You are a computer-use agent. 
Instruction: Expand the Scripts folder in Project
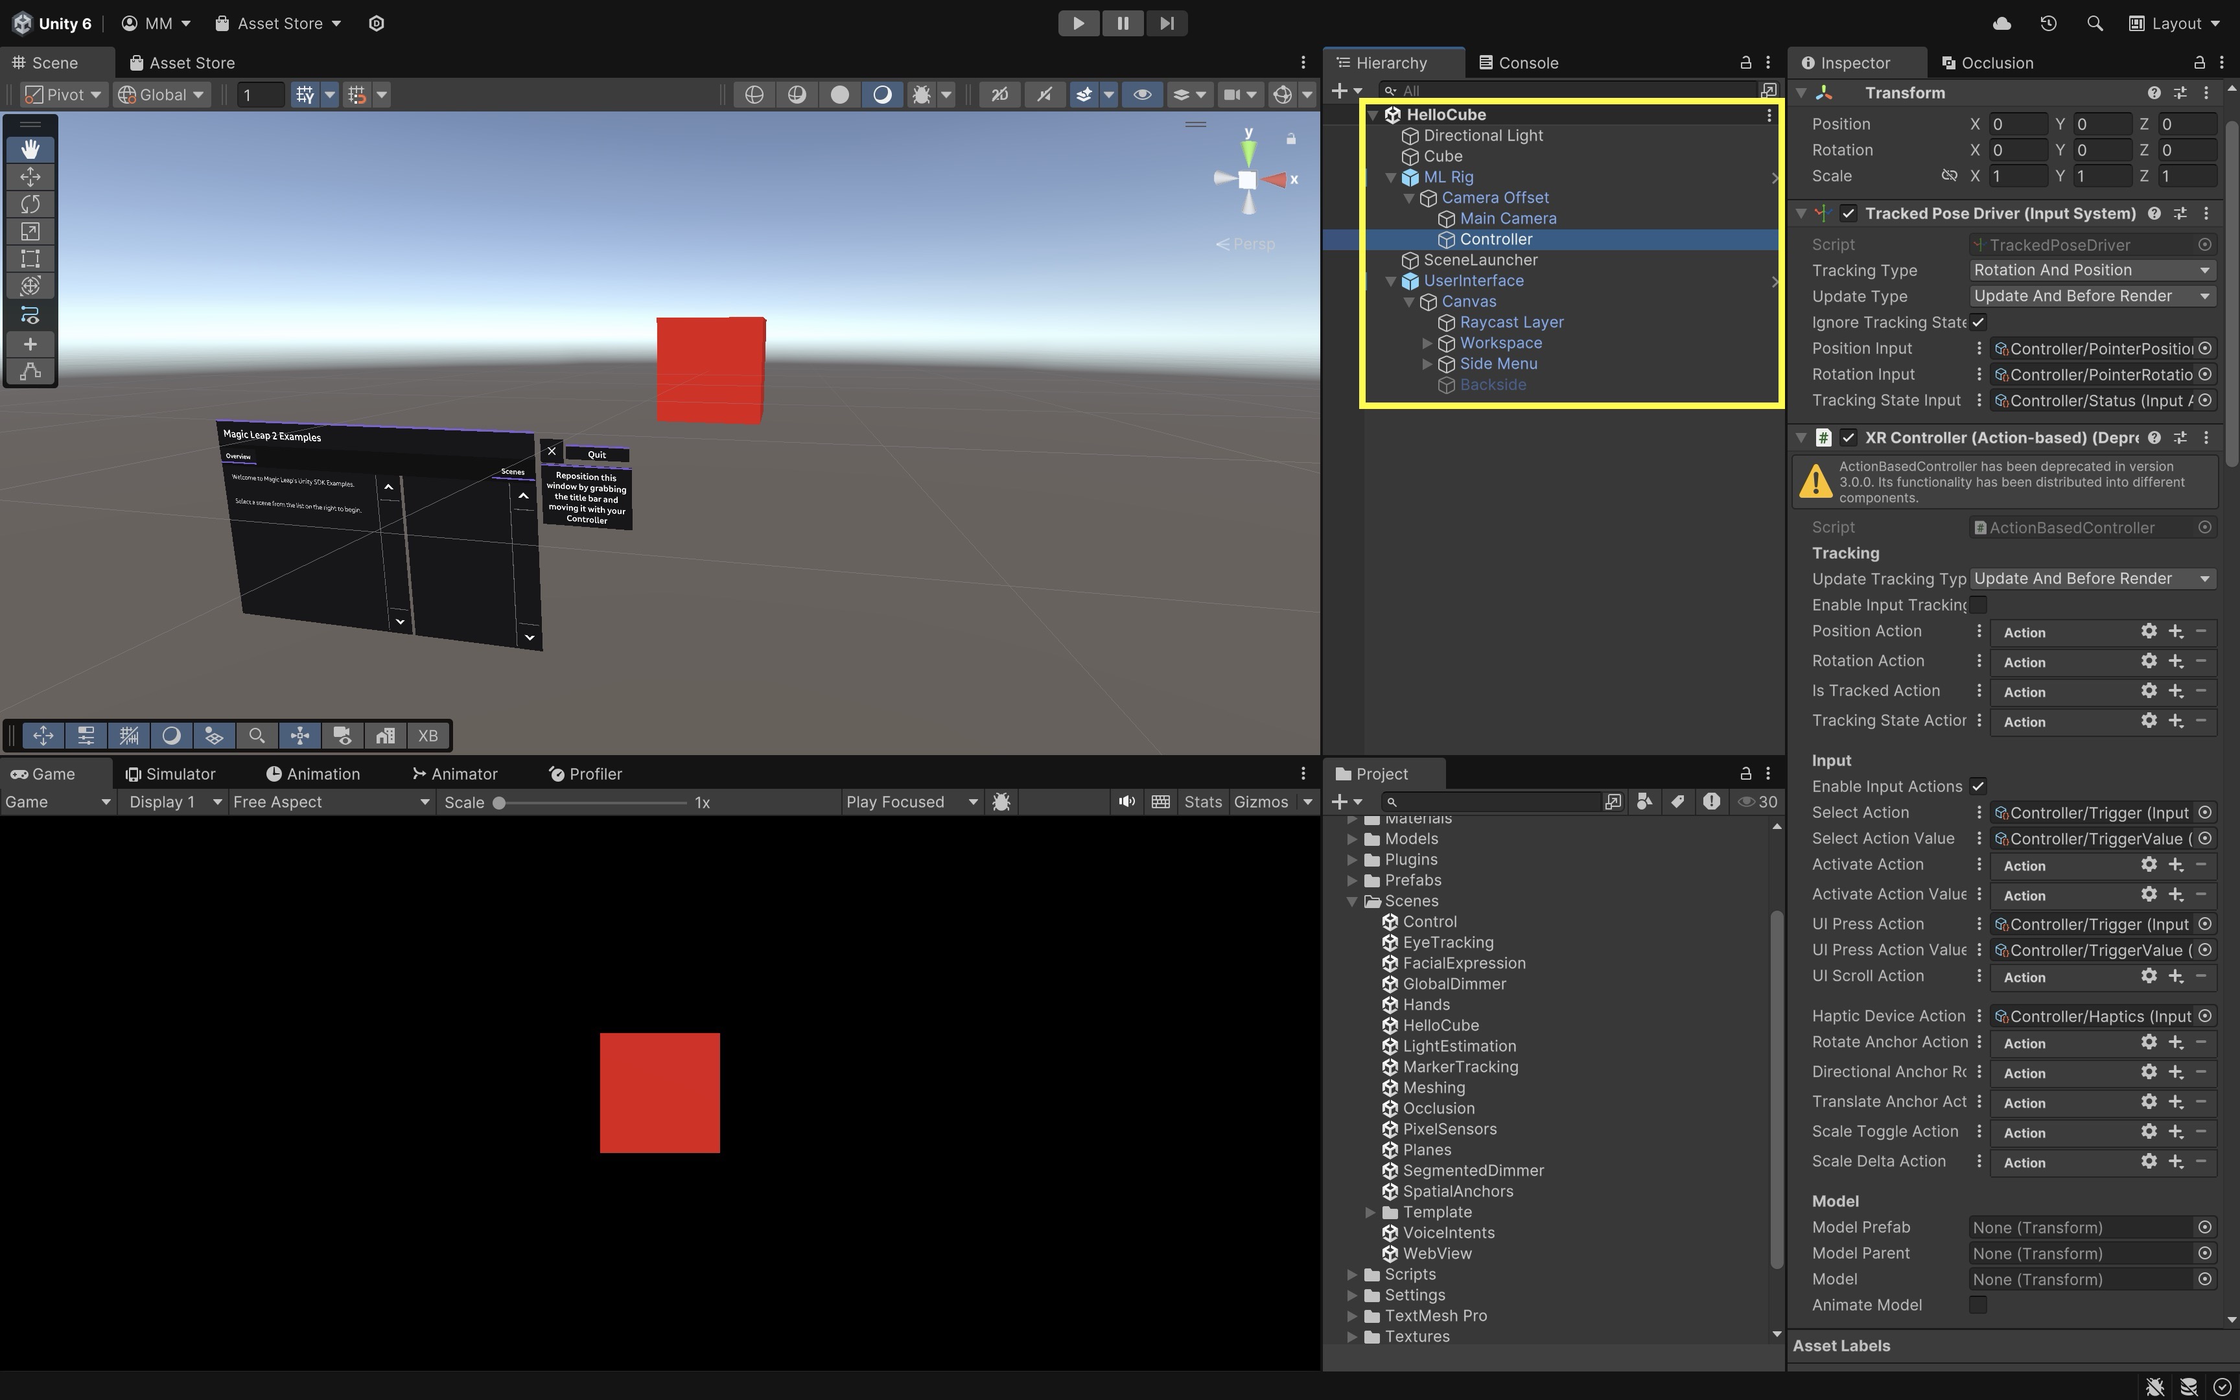click(x=1352, y=1275)
